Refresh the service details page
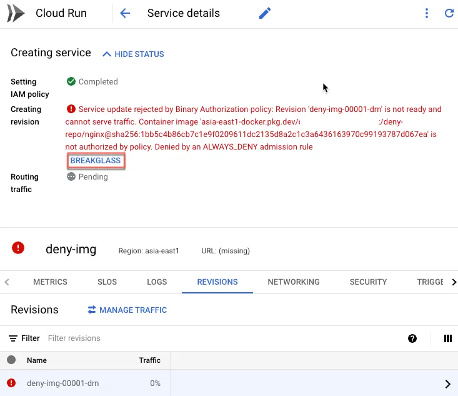This screenshot has height=396, width=458. 449,13
